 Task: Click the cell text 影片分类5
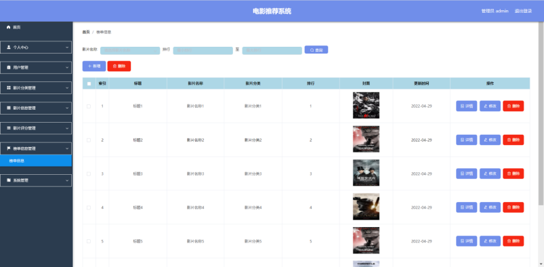[253, 241]
